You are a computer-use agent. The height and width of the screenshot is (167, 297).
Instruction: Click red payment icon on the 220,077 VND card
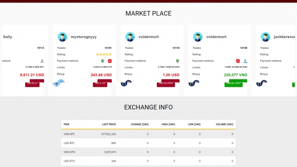(x=238, y=61)
